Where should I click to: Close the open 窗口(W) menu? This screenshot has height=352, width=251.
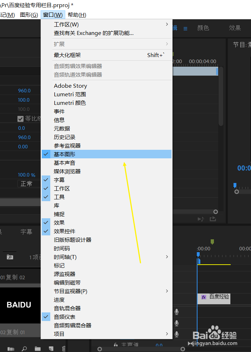(x=53, y=15)
